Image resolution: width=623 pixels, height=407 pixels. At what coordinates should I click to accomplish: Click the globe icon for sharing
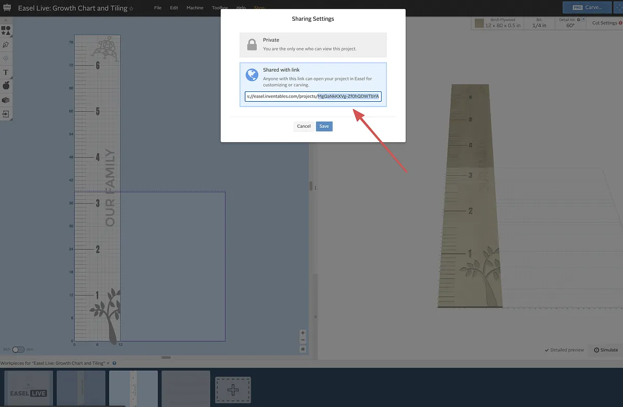point(252,75)
